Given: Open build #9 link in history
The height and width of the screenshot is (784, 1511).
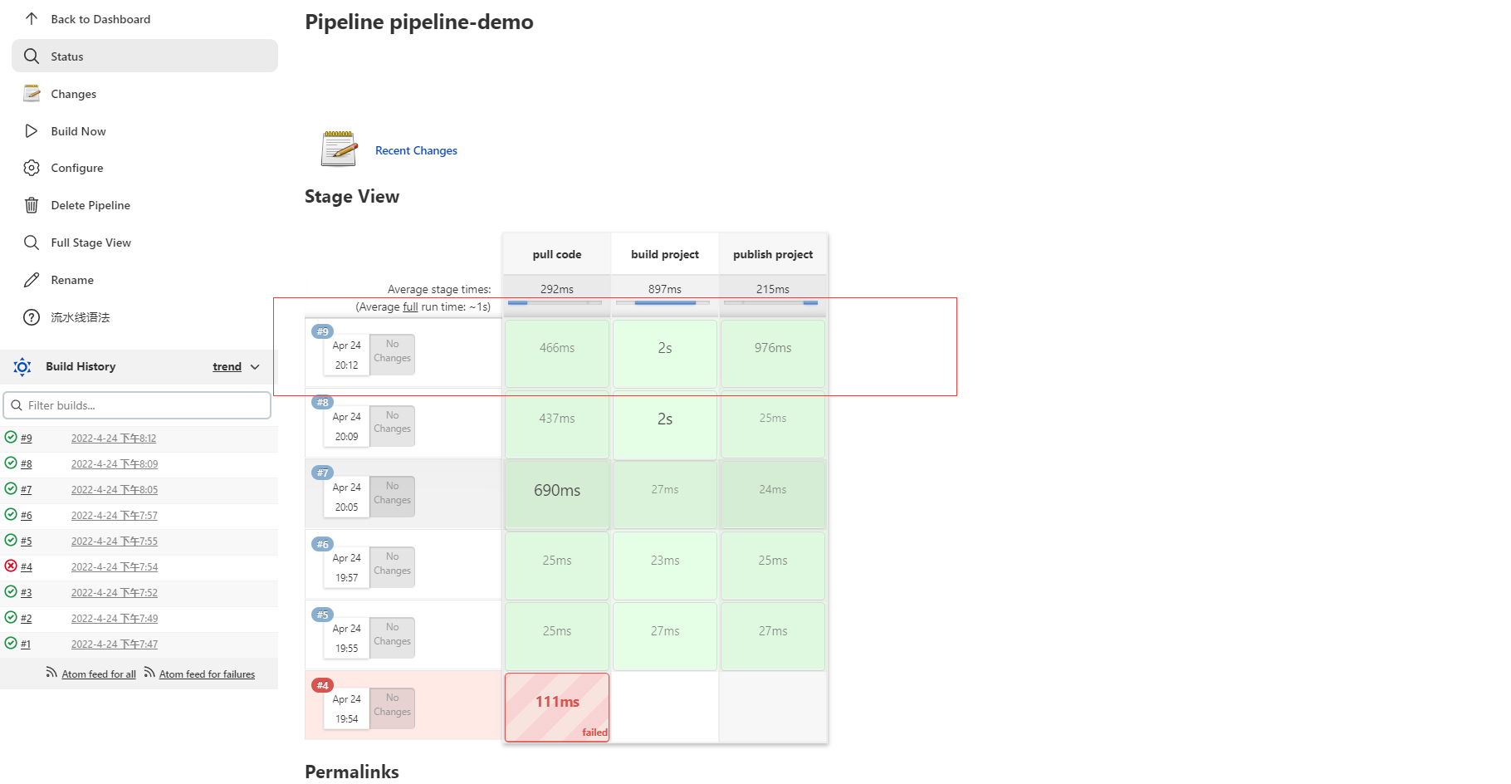Looking at the screenshot, I should pyautogui.click(x=27, y=438).
